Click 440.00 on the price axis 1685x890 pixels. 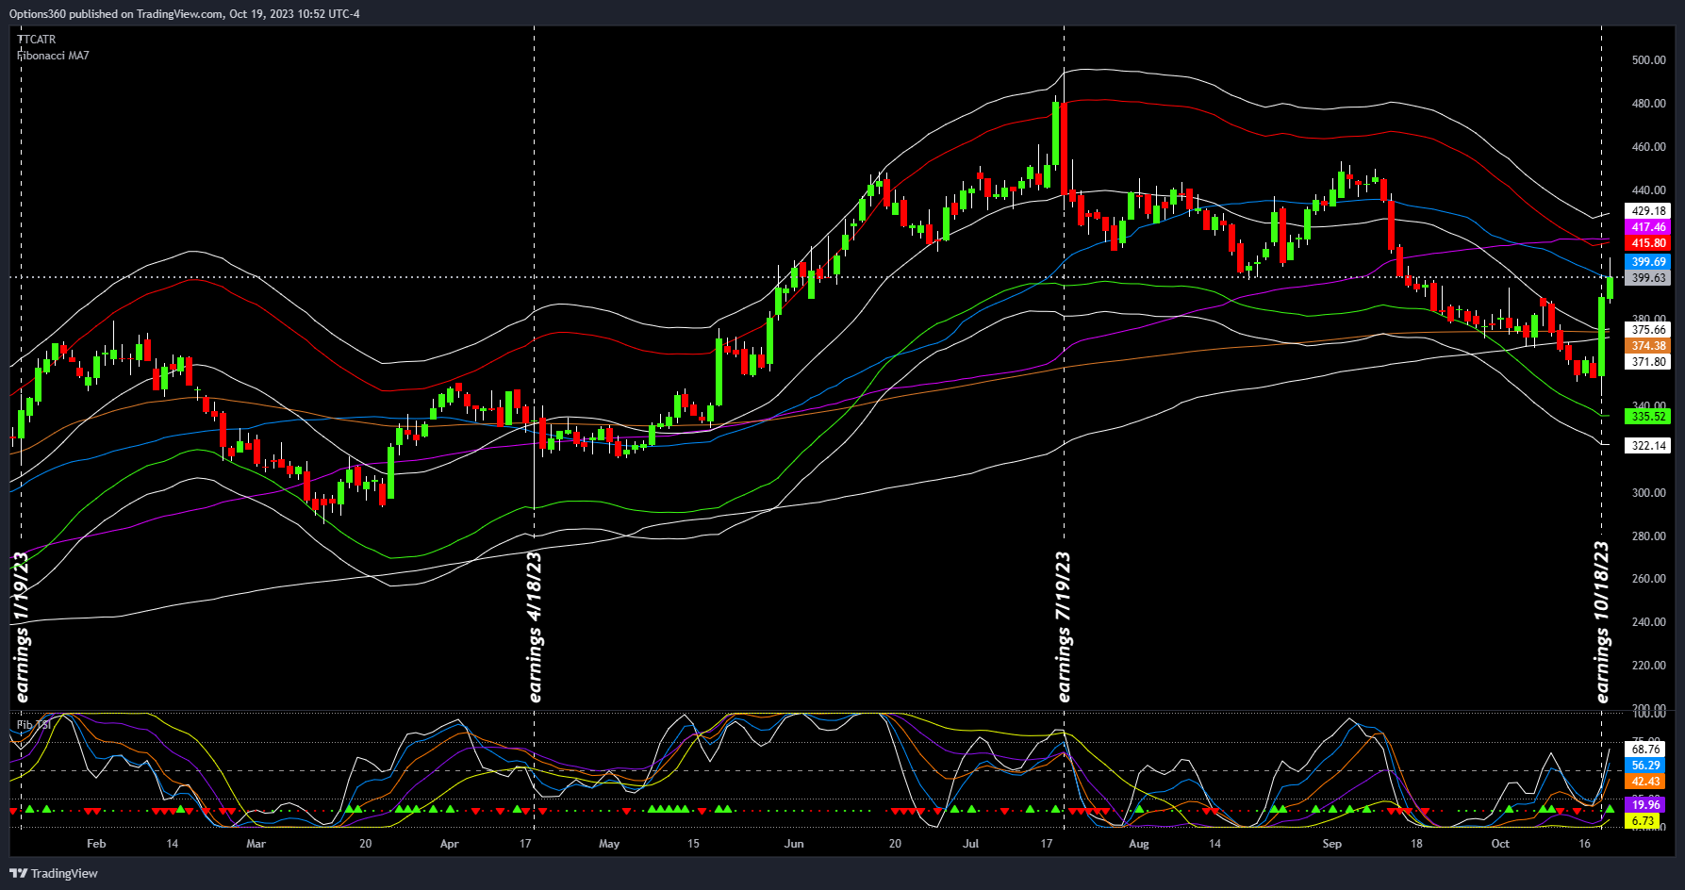[1648, 190]
